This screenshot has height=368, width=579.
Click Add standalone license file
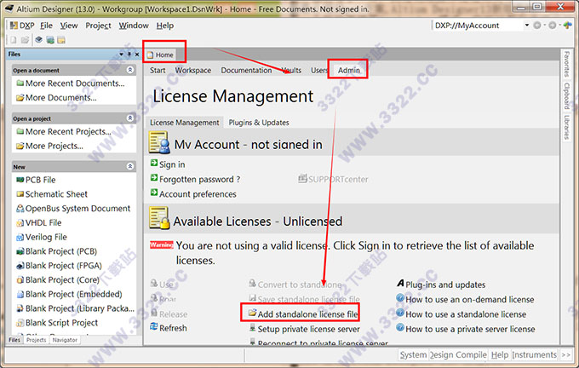(x=303, y=314)
